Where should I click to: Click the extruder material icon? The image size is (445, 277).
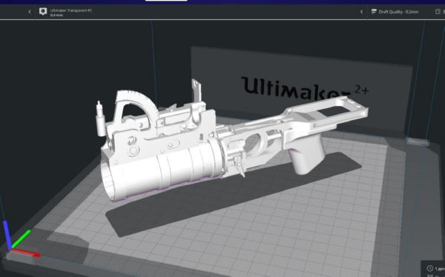click(x=43, y=12)
